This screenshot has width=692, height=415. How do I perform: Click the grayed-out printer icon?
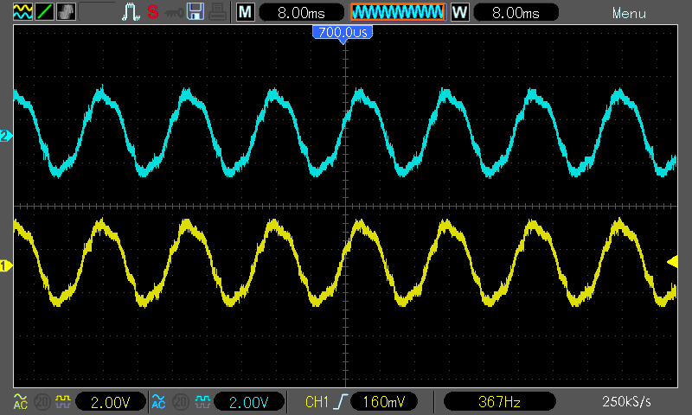coord(217,12)
